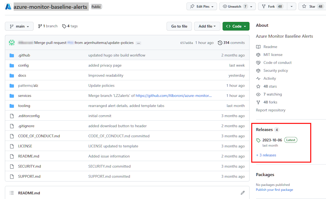Click the Activity pulse icon in About
This screenshot has width=326, height=199.
258,79
